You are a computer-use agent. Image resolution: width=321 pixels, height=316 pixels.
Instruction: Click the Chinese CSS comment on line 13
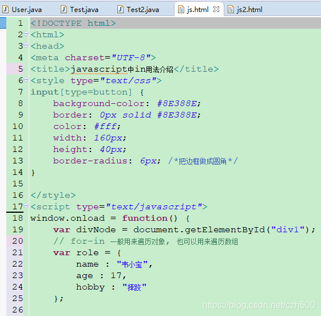click(203, 161)
